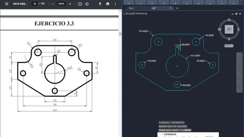This screenshot has height=137, width=244.
Task: Click the DIMRADIUS command line prompt
Action: pos(170,134)
